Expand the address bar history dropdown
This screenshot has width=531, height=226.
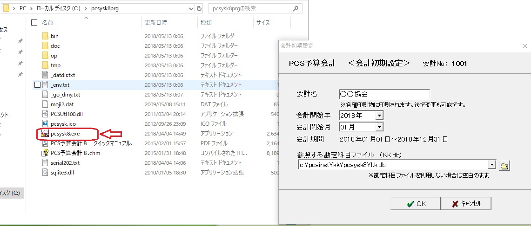pyautogui.click(x=190, y=9)
